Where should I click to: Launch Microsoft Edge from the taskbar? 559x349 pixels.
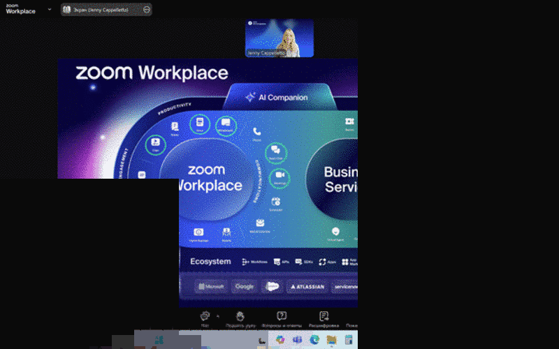pos(314,340)
